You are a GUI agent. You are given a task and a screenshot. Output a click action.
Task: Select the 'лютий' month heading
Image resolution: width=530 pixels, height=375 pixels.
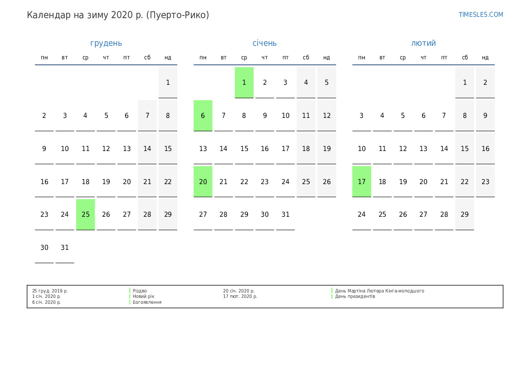pos(423,43)
